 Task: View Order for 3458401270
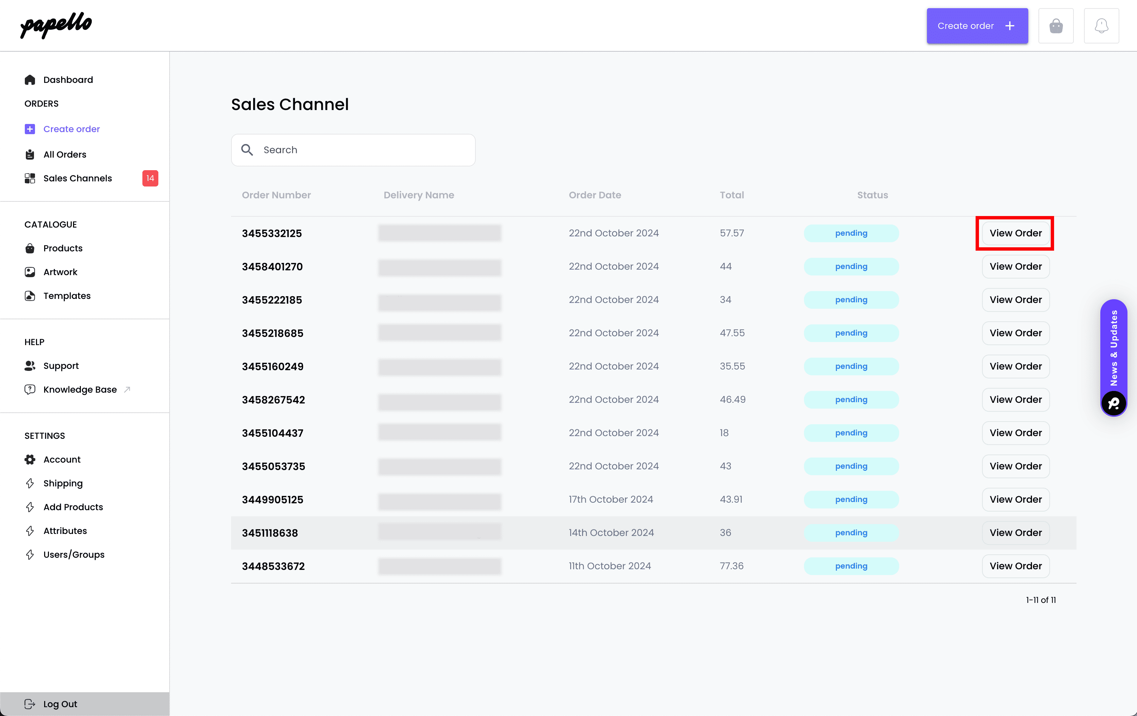click(x=1015, y=266)
